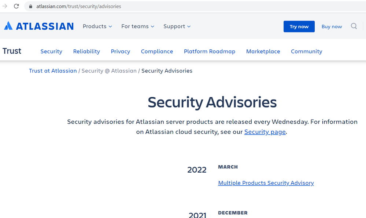Click the forward navigation arrow

click(5, 6)
